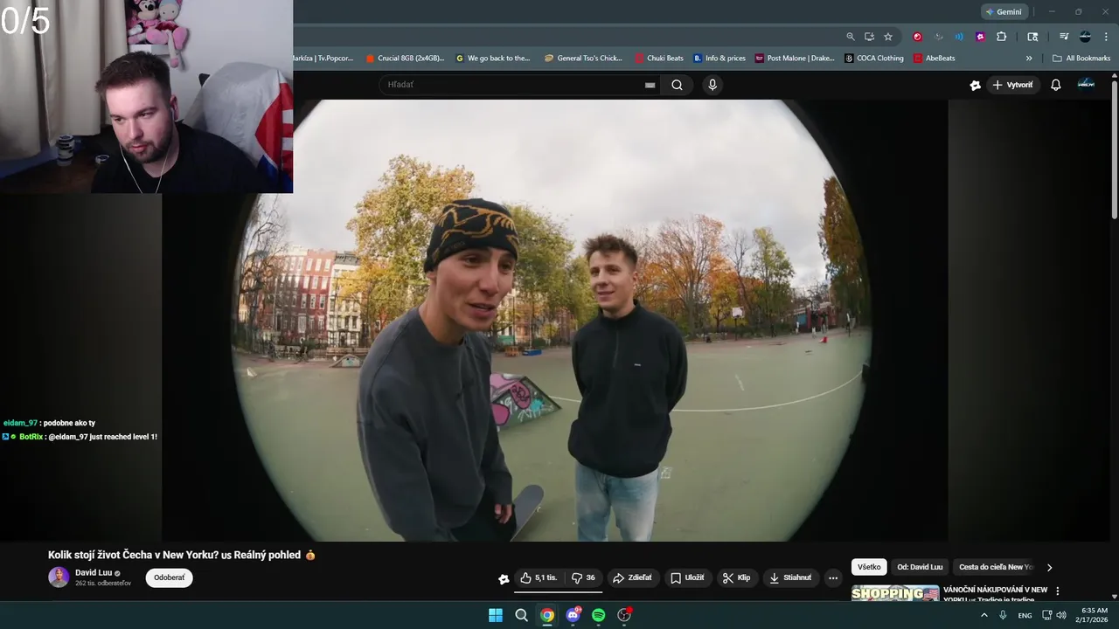This screenshot has height=629, width=1119.
Task: Open the David Luu channel name link
Action: coord(94,572)
